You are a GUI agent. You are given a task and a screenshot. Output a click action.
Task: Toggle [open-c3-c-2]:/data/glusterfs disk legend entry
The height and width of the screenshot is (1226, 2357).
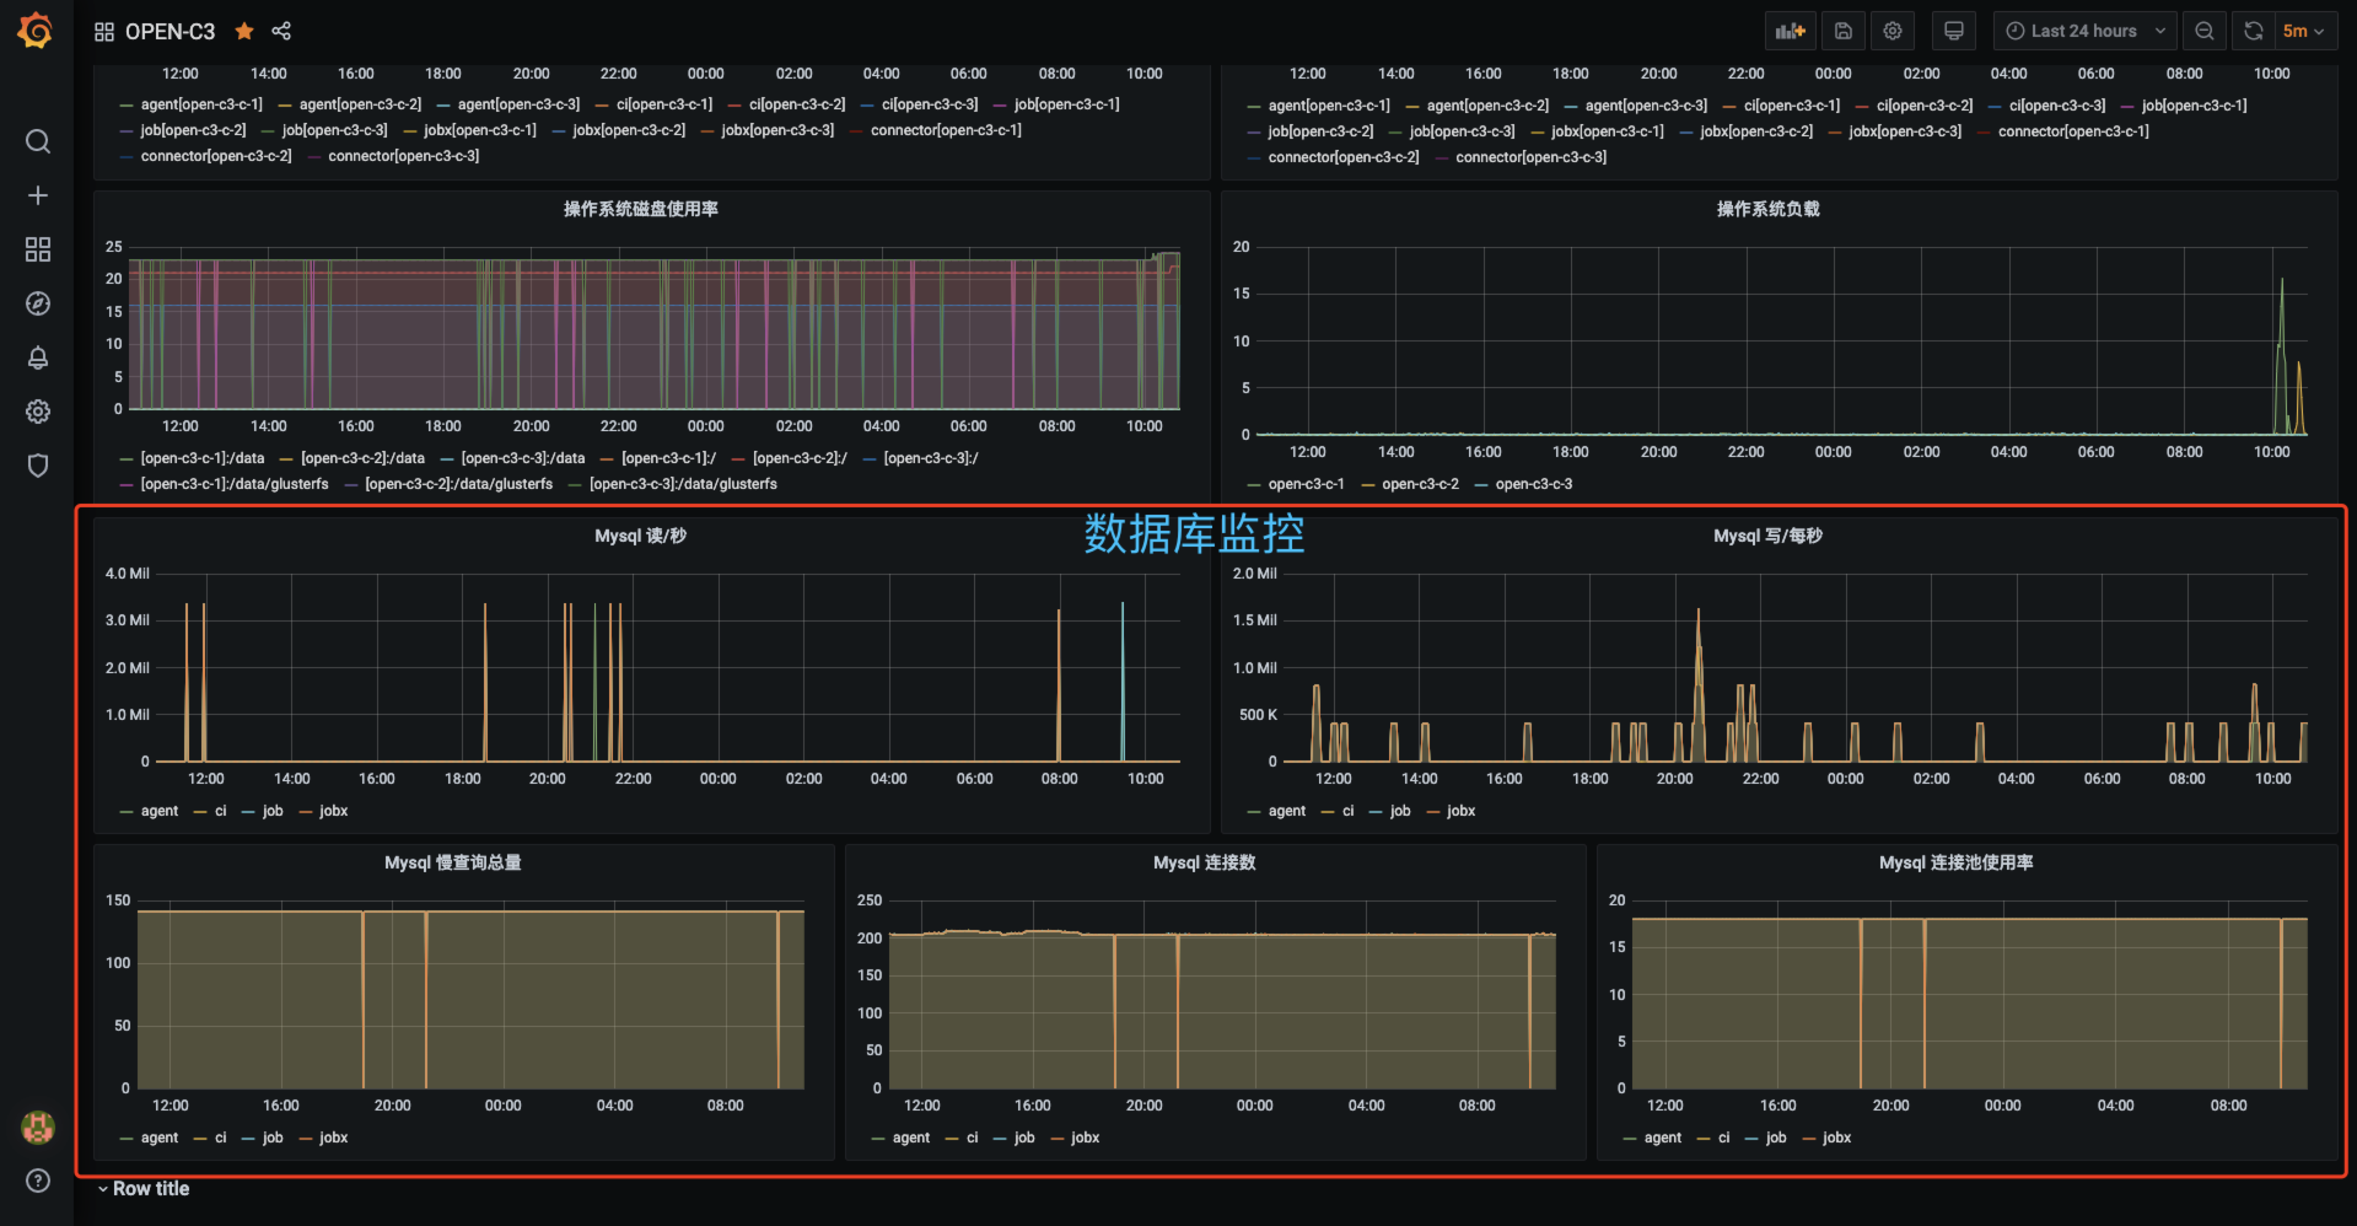tap(458, 484)
